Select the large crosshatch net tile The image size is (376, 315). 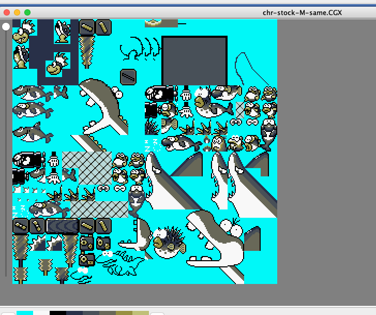(x=86, y=168)
